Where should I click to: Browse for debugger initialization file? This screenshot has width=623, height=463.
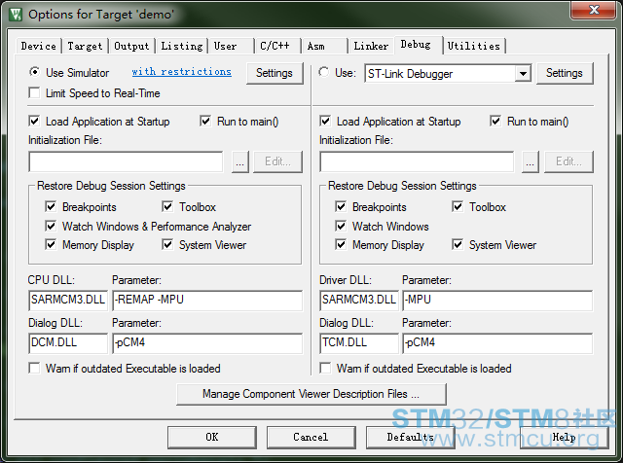click(x=530, y=161)
